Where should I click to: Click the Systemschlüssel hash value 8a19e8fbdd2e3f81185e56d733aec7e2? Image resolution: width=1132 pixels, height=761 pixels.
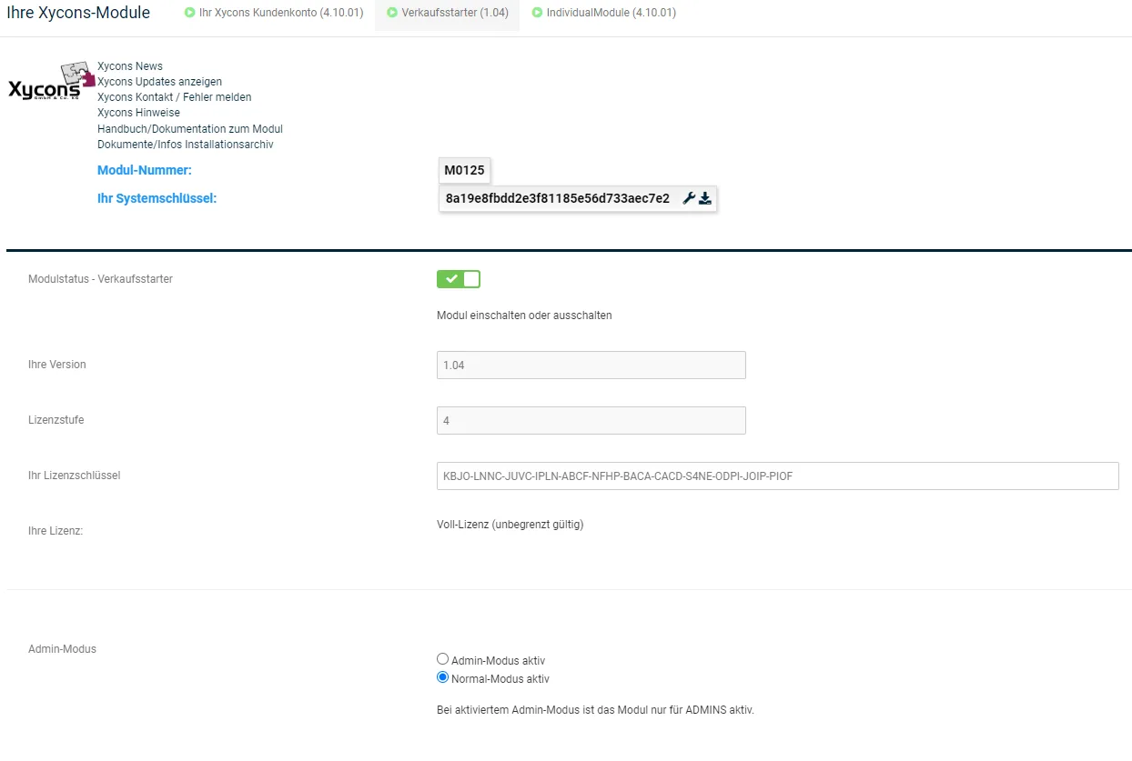[x=558, y=198]
